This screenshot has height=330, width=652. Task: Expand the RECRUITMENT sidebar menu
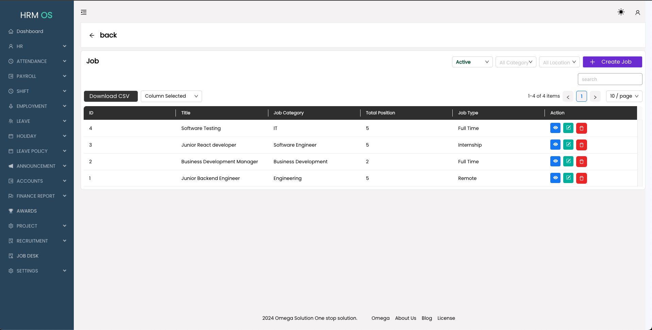37,241
